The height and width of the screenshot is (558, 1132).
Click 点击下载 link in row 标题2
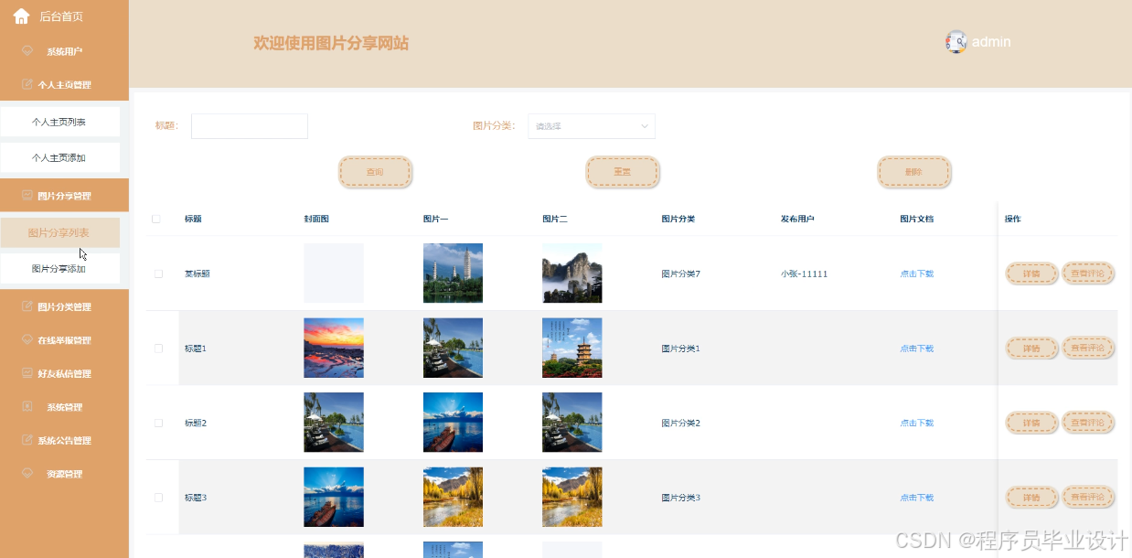[x=916, y=423]
